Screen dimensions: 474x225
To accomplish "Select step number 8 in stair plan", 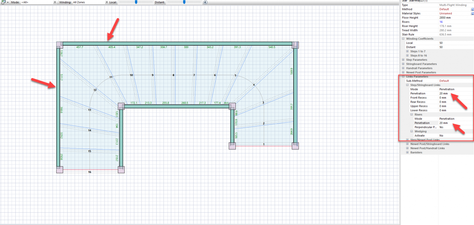I will pyautogui.click(x=174, y=75).
